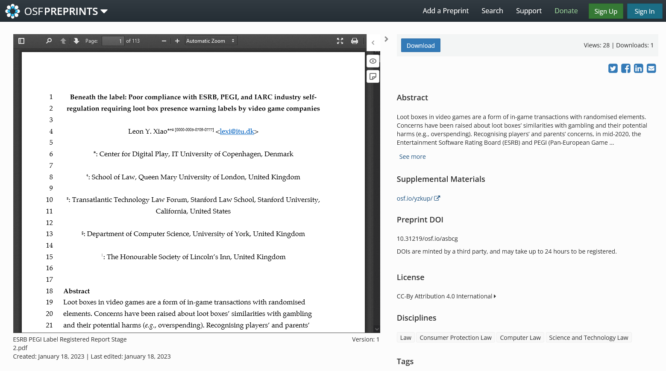
Task: Share preprint on Facebook
Action: [626, 68]
